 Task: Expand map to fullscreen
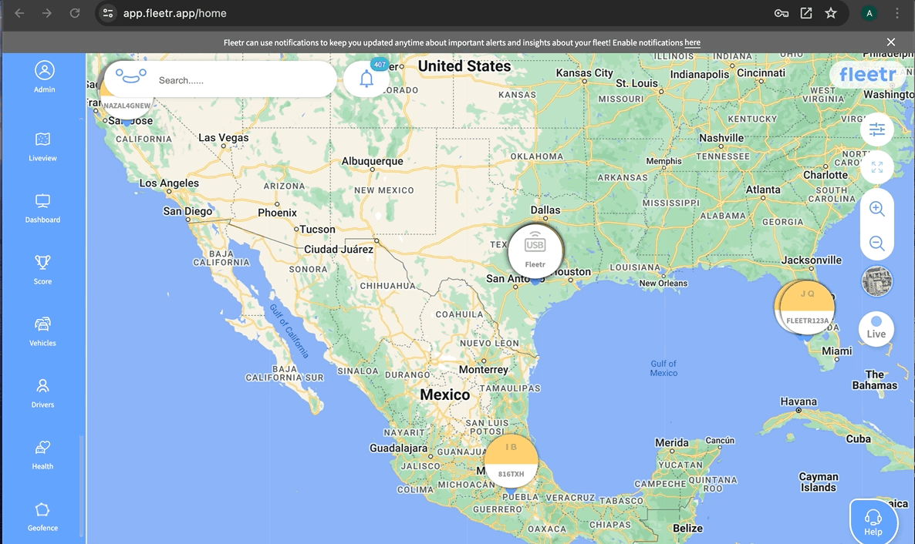[x=876, y=167]
